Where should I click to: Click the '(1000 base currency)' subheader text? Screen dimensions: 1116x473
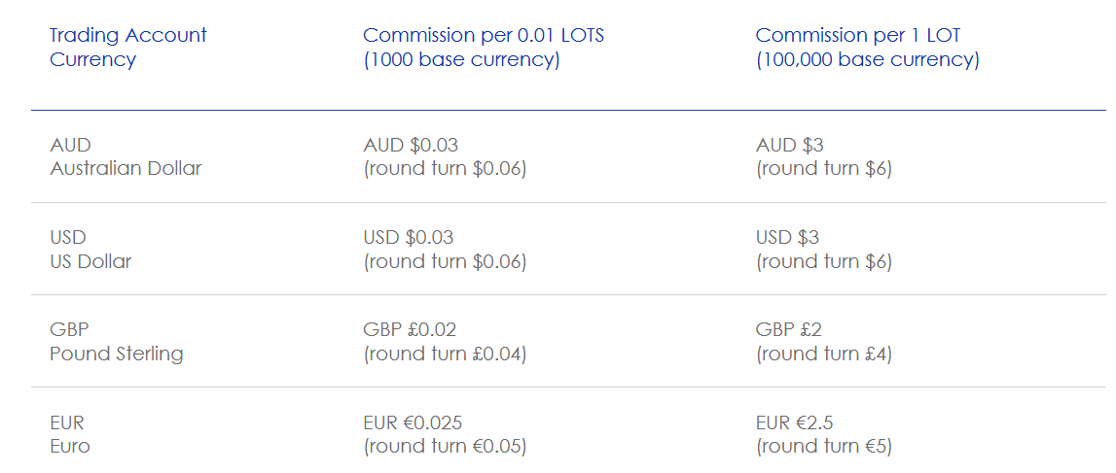pos(461,59)
